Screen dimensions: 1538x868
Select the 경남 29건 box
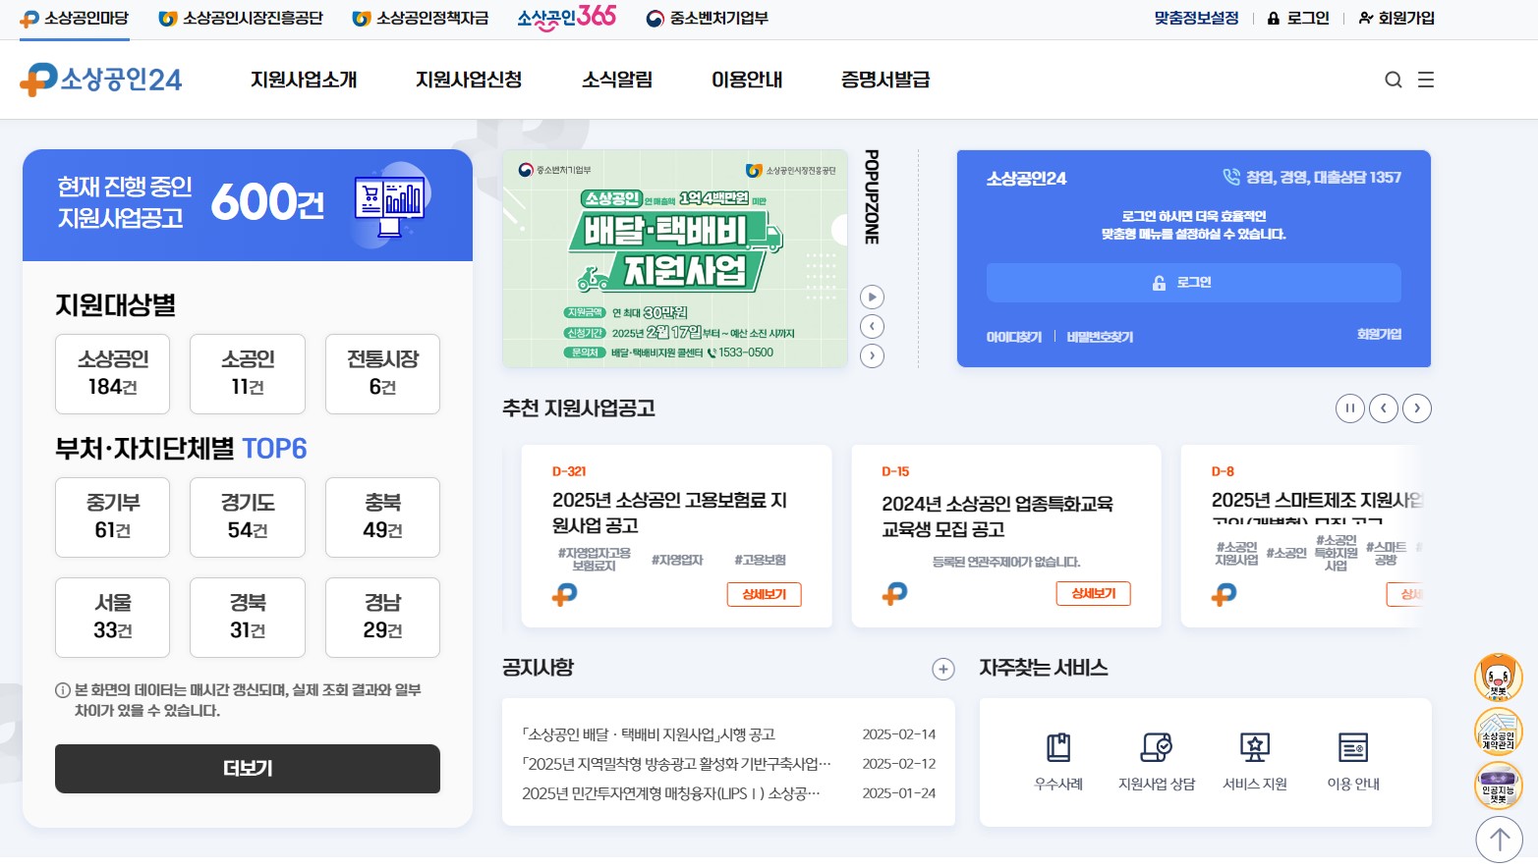click(382, 618)
